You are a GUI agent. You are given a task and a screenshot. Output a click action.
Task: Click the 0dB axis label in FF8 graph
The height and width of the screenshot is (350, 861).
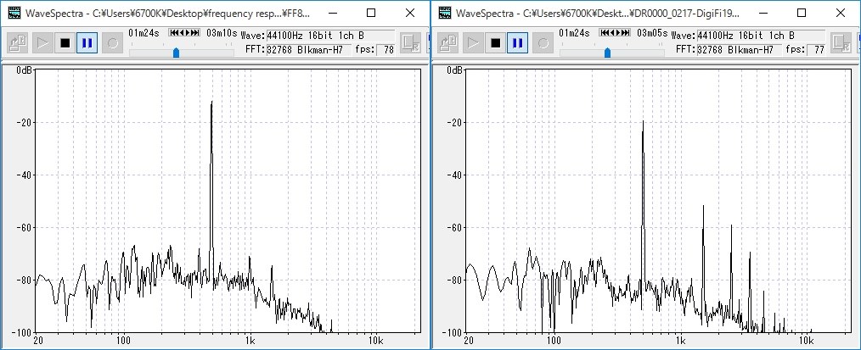[25, 70]
